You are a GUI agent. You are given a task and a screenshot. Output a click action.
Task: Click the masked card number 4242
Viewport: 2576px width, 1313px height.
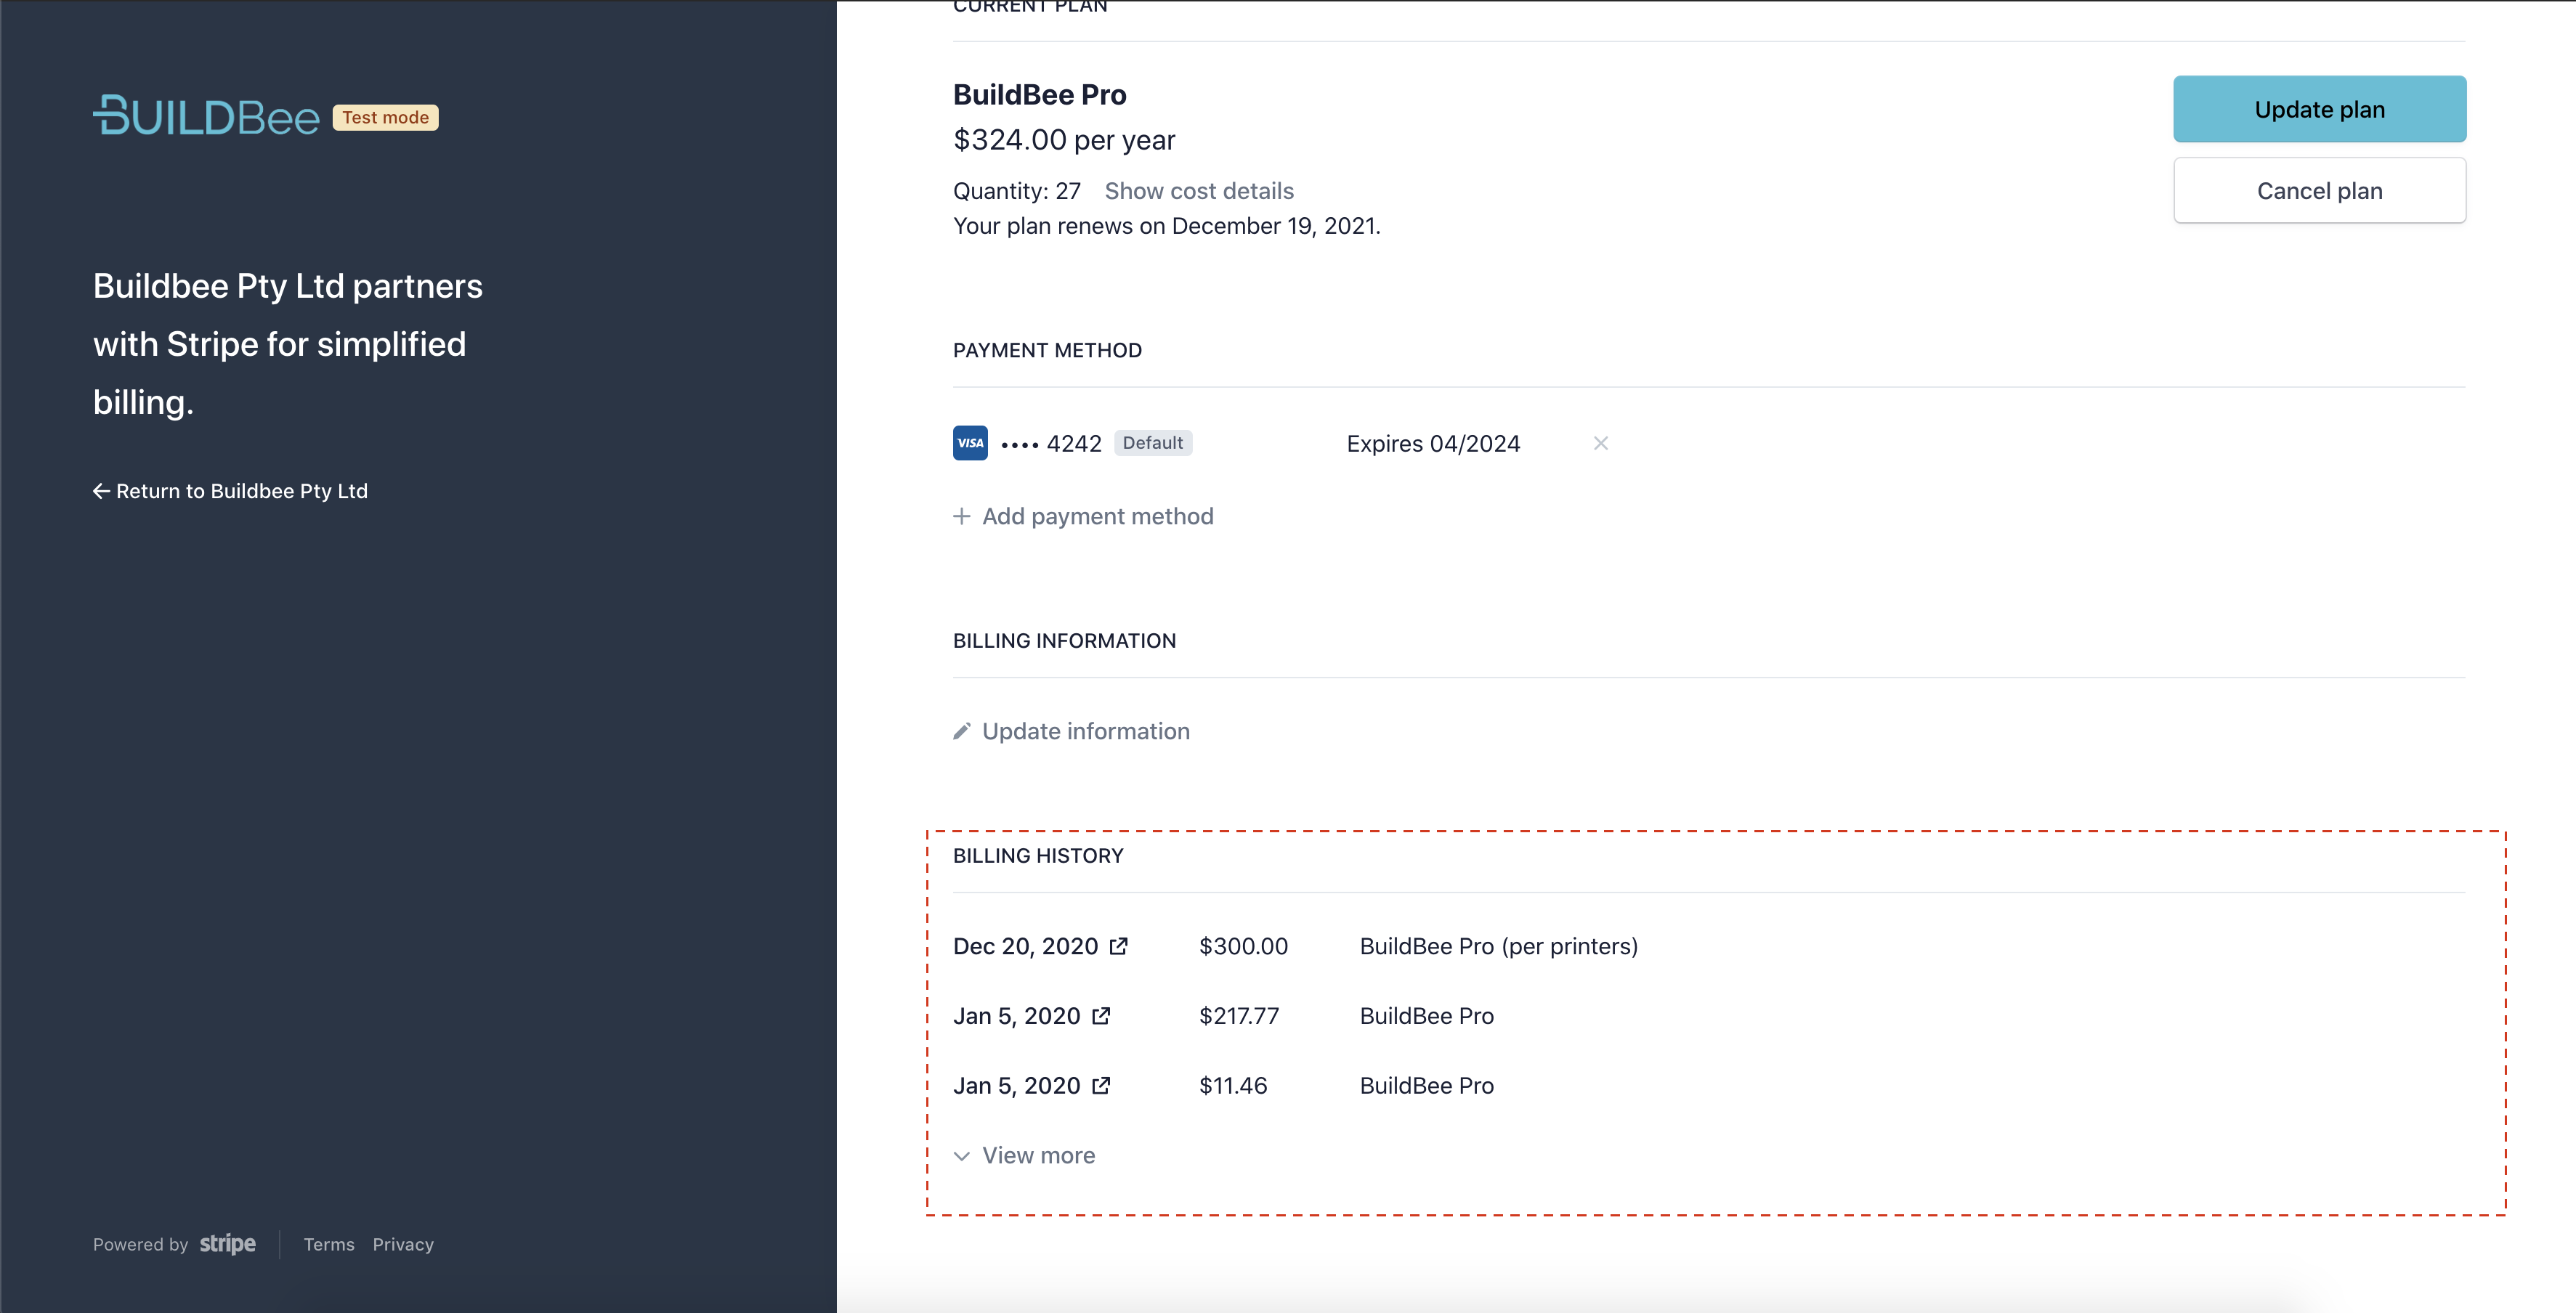(1050, 444)
